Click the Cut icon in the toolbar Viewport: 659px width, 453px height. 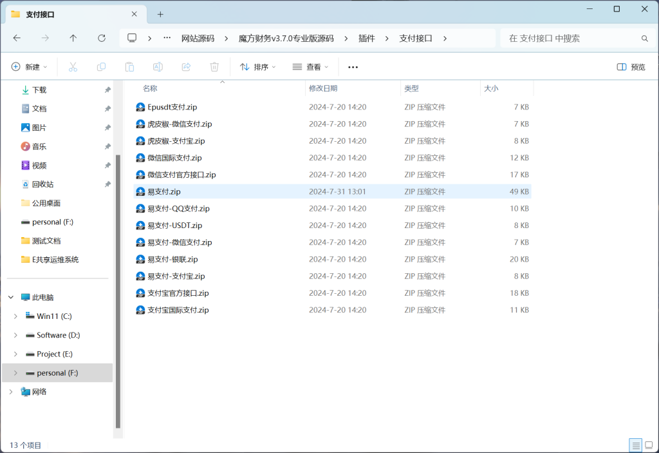[x=73, y=66]
